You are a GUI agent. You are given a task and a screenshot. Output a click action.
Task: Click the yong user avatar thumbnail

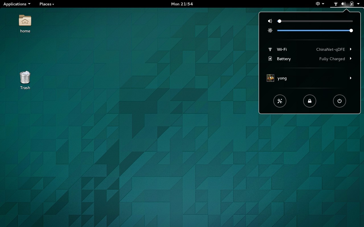tap(270, 78)
